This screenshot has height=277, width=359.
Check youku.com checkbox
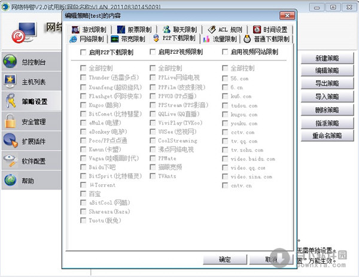225,123
